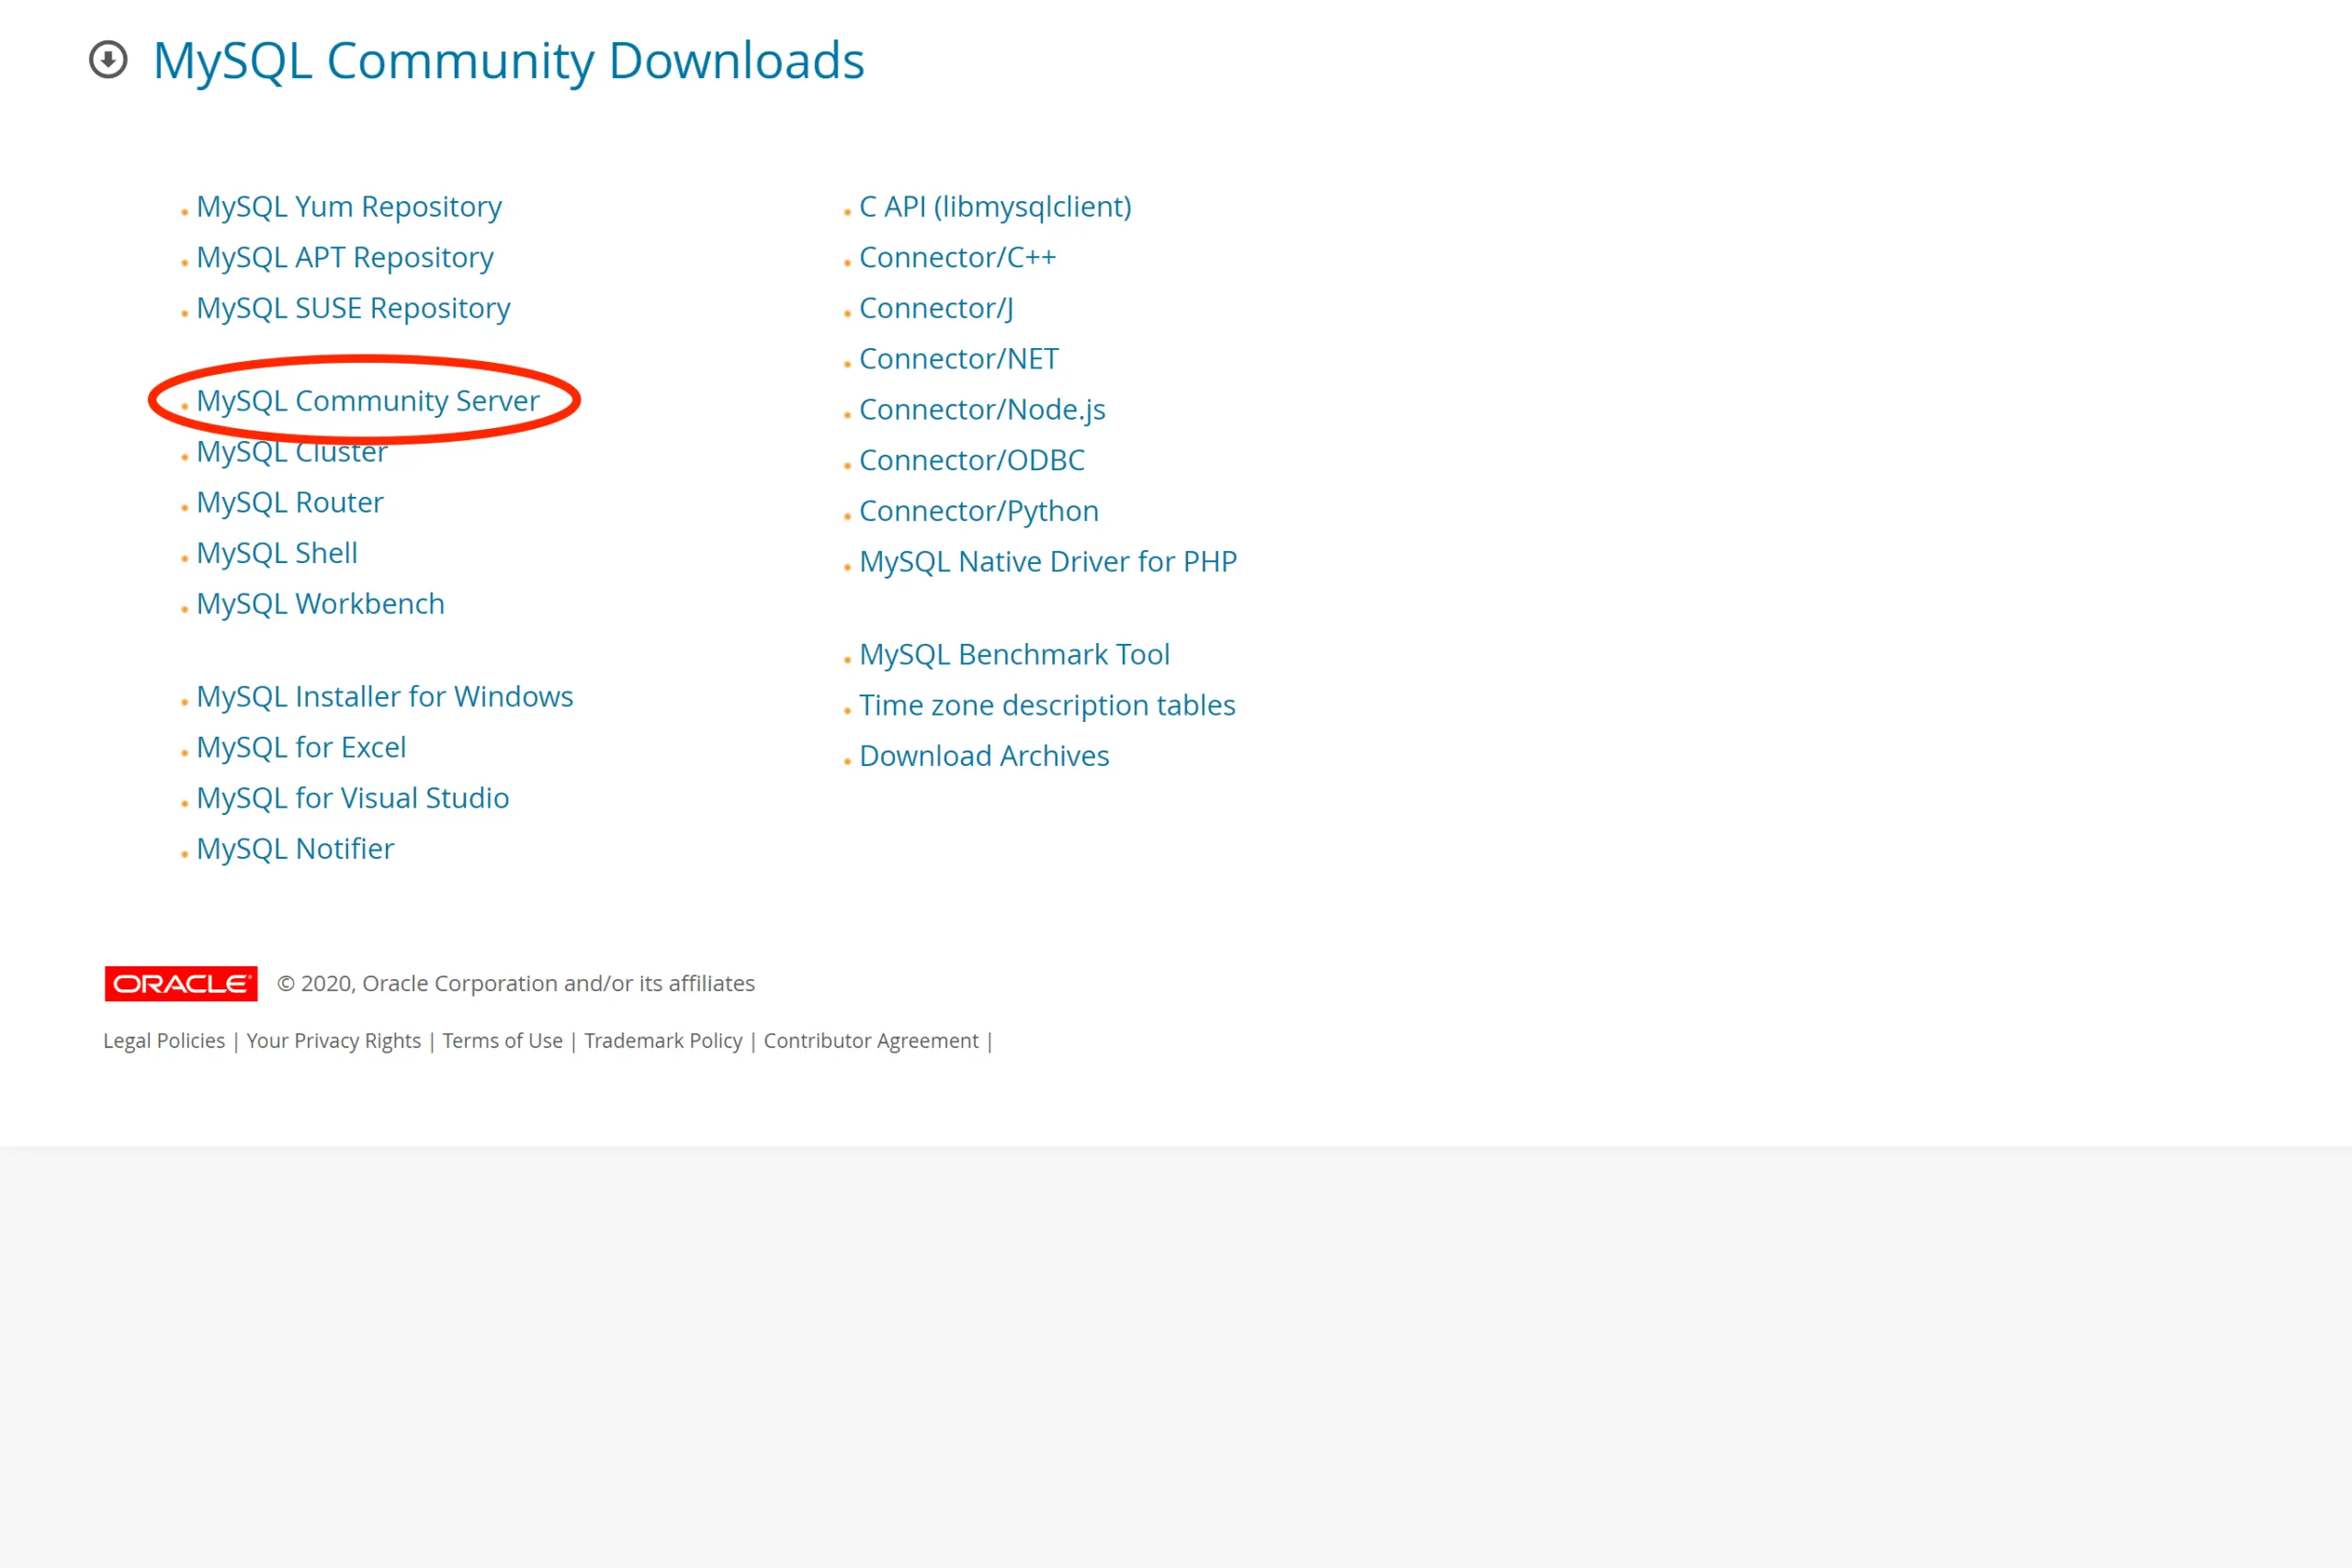The width and height of the screenshot is (2352, 1568).
Task: Open MySQL Installer for Windows
Action: point(385,696)
